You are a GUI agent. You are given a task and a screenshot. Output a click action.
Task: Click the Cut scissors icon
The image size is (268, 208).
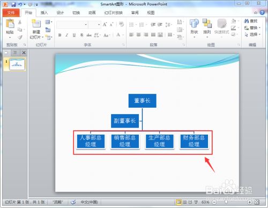click(x=20, y=22)
